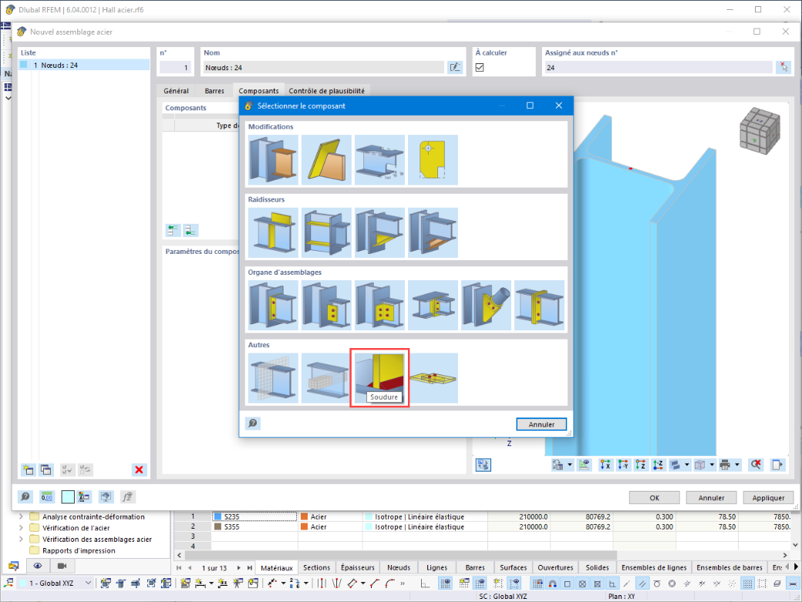Toggle the grid points snap at the right end of the bottom toolbar
This screenshot has width=802, height=602.
747,583
